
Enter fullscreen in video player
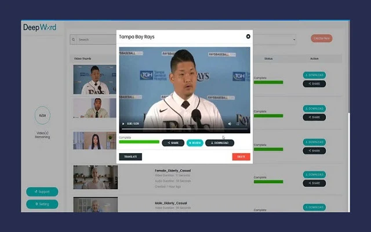pyautogui.click(x=238, y=124)
